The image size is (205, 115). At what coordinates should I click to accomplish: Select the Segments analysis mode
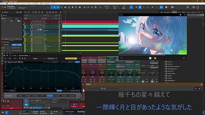click(x=72, y=96)
